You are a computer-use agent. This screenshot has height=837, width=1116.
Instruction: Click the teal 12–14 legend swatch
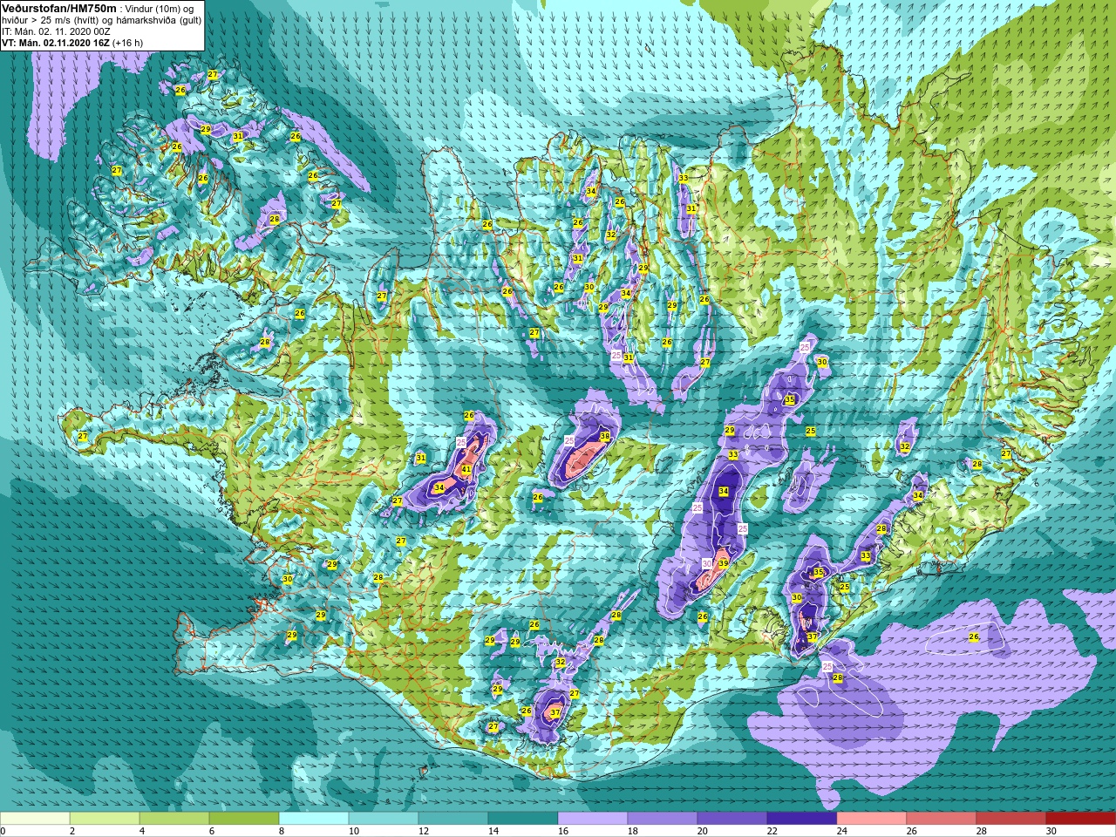(453, 819)
